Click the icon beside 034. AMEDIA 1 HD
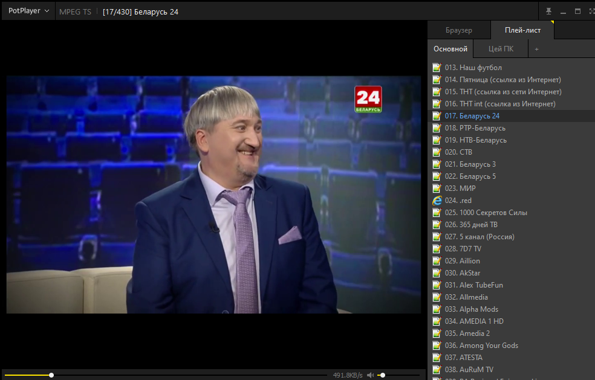This screenshot has height=380, width=595. click(x=437, y=321)
